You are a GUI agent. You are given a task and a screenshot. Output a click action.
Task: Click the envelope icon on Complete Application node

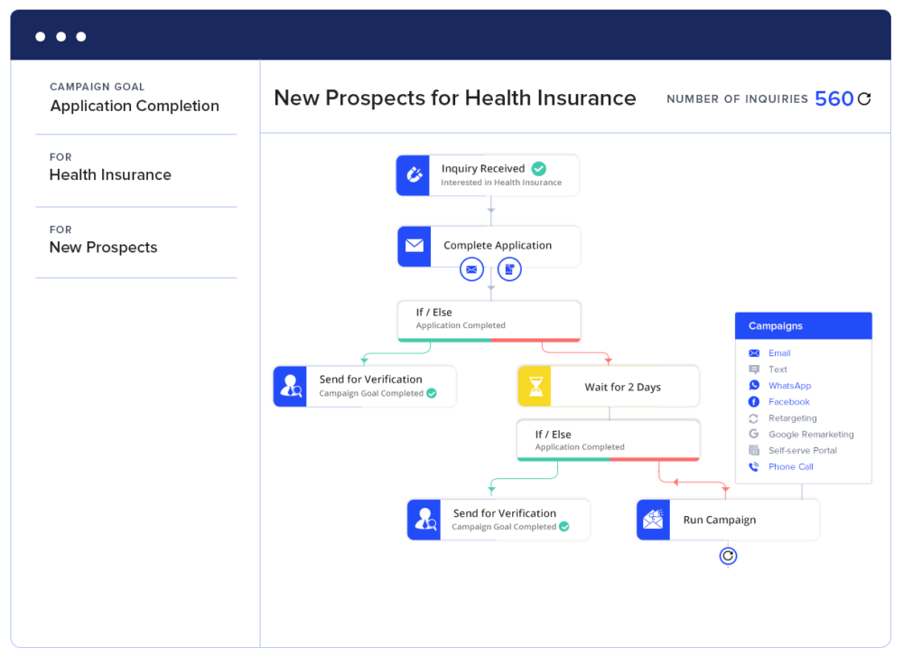coord(414,245)
